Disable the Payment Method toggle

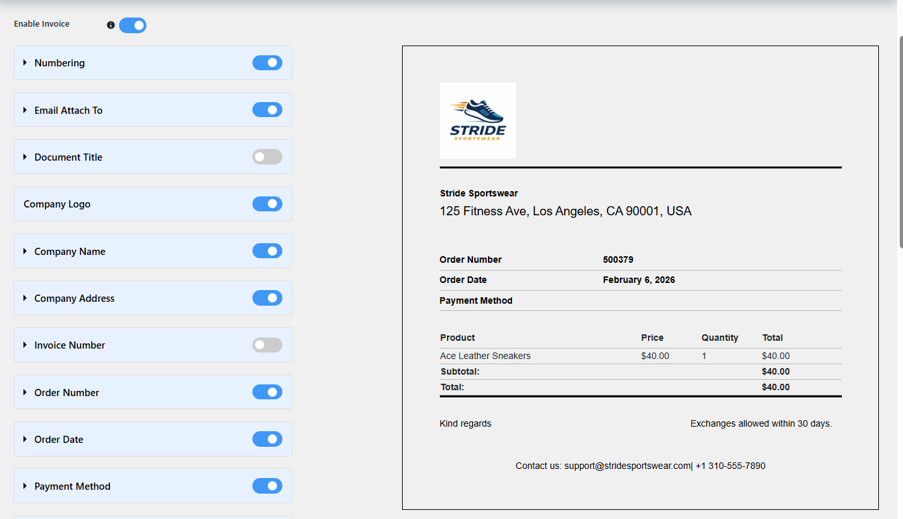click(x=267, y=486)
